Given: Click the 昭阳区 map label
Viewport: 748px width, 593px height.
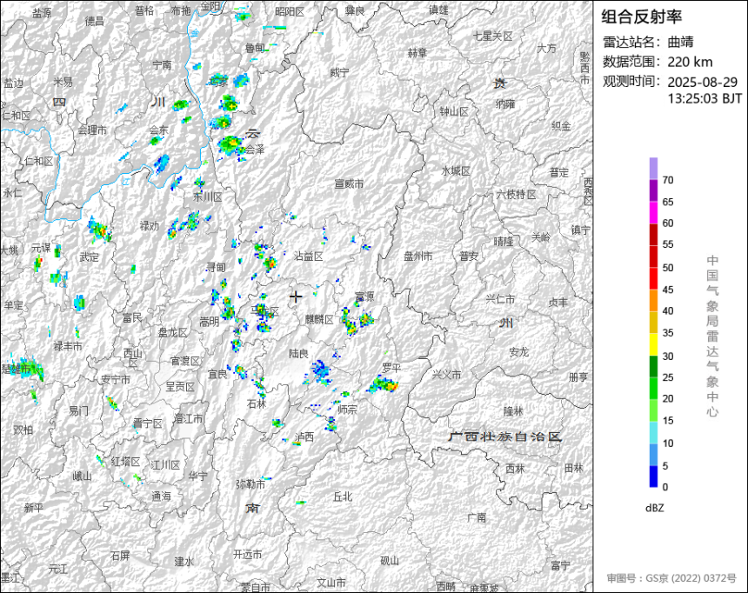Looking at the screenshot, I should coord(290,12).
